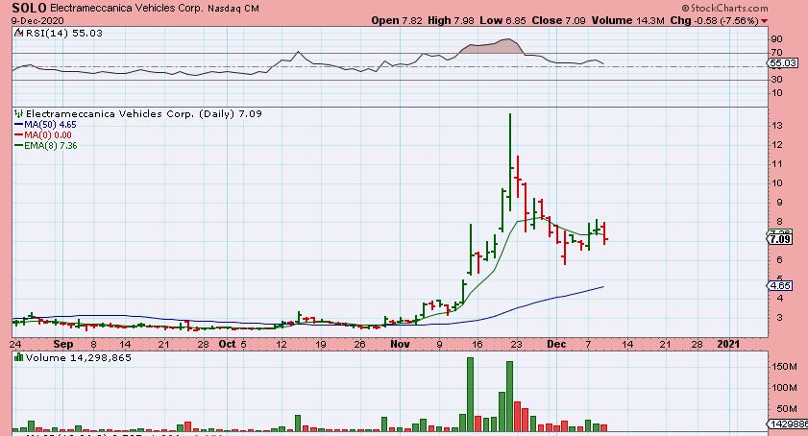Click the 150M volume axis label
The width and height of the screenshot is (808, 436).
784,367
